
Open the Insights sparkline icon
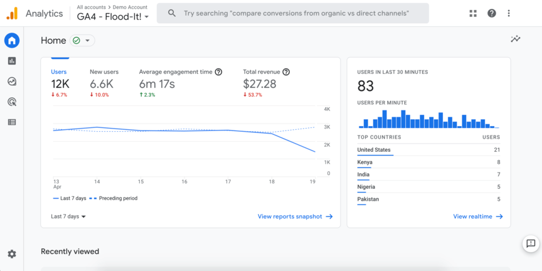point(515,39)
